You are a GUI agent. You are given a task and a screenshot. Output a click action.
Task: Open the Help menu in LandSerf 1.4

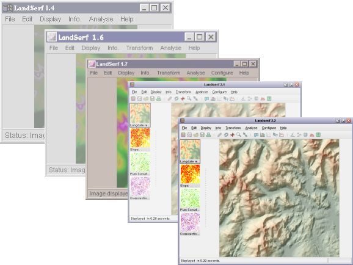tap(127, 19)
